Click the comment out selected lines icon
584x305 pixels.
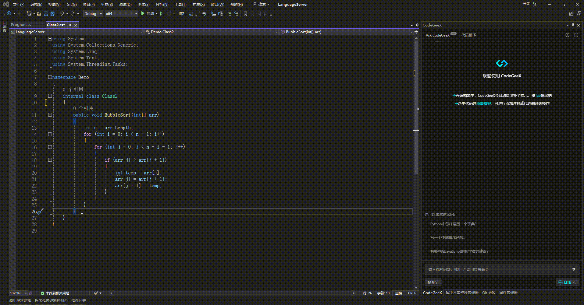coord(230,13)
